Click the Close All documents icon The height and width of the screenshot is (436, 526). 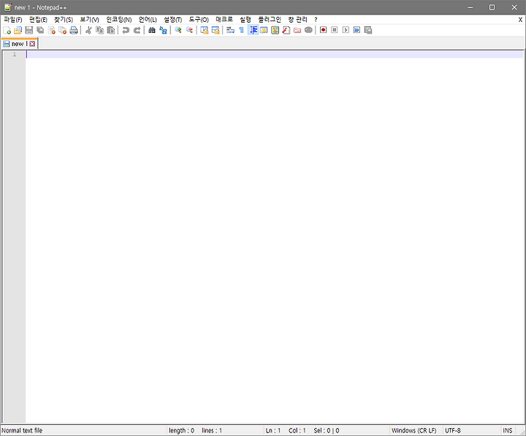(62, 30)
